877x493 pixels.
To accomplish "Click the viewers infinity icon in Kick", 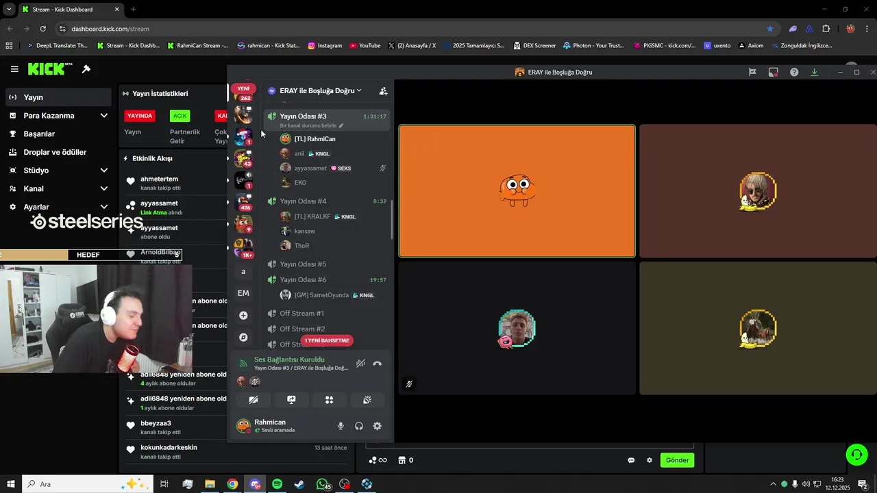I will (378, 460).
